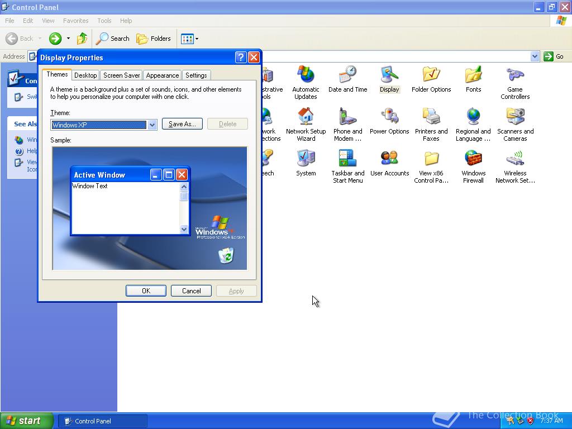Click the Go button

554,56
